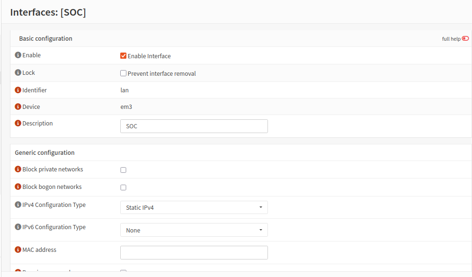The image size is (472, 277).
Task: Tick the Block bogon networks checkbox
Action: click(x=124, y=188)
